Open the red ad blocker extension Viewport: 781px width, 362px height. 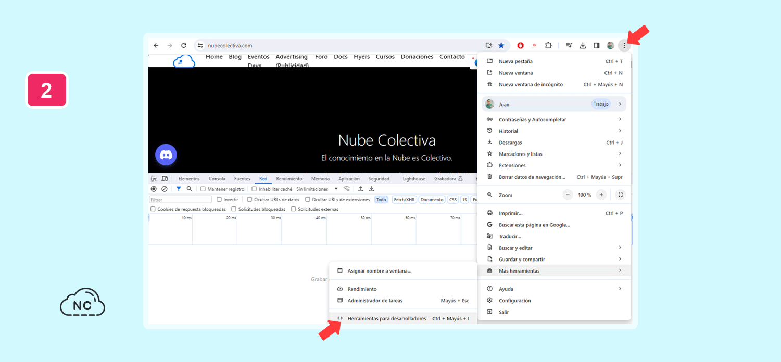click(x=521, y=46)
